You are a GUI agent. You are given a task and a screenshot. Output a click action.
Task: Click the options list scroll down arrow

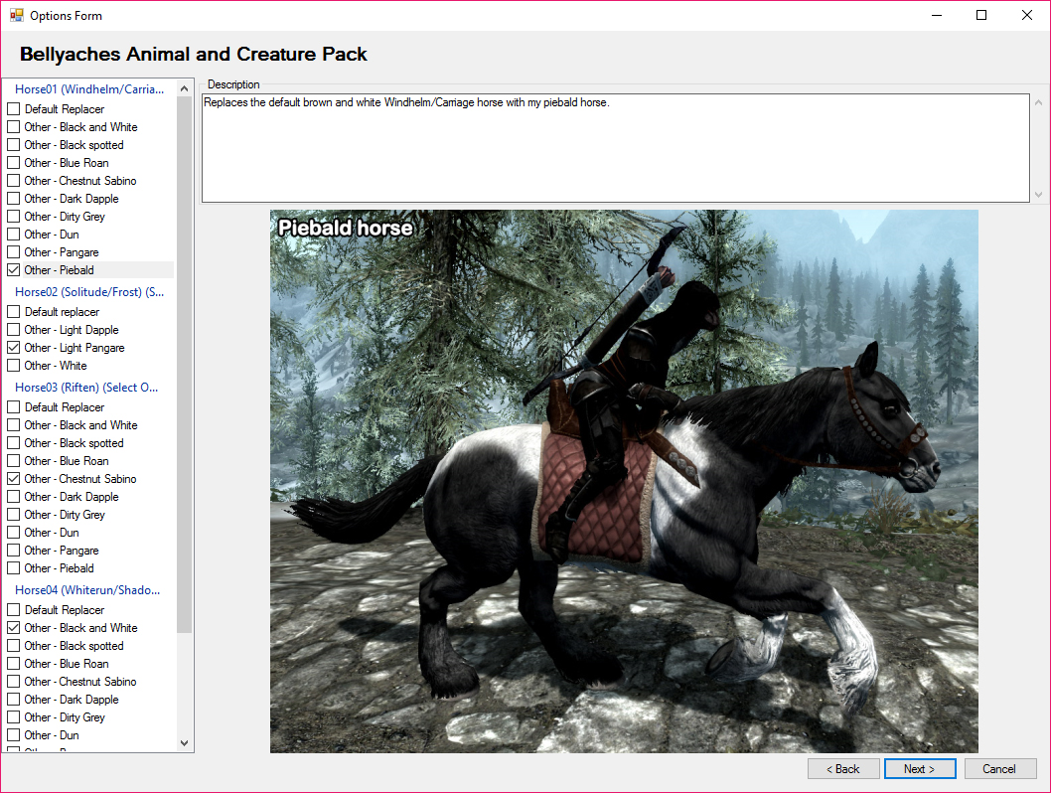[x=185, y=743]
